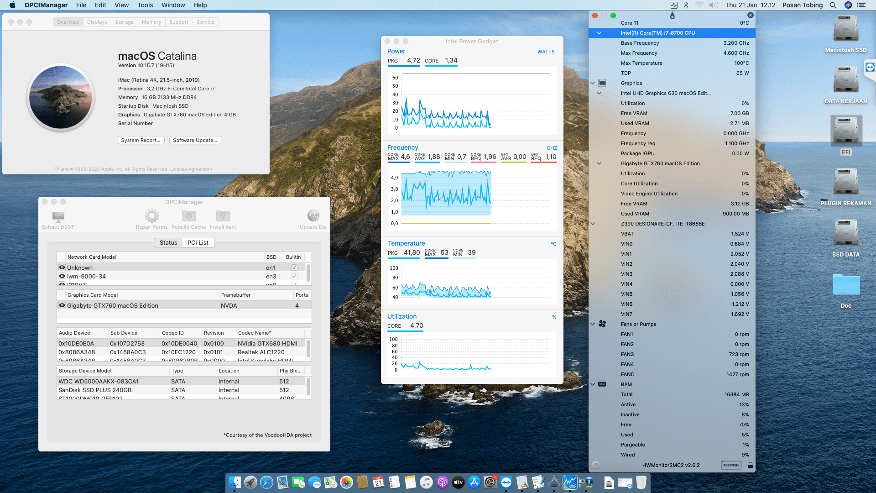Click eye icon beside Gigabyte GTX760 in DPCIManager
Viewport: 876px width, 493px height.
62,305
